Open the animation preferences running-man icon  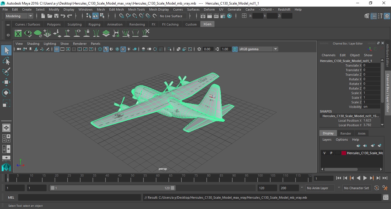(385, 188)
